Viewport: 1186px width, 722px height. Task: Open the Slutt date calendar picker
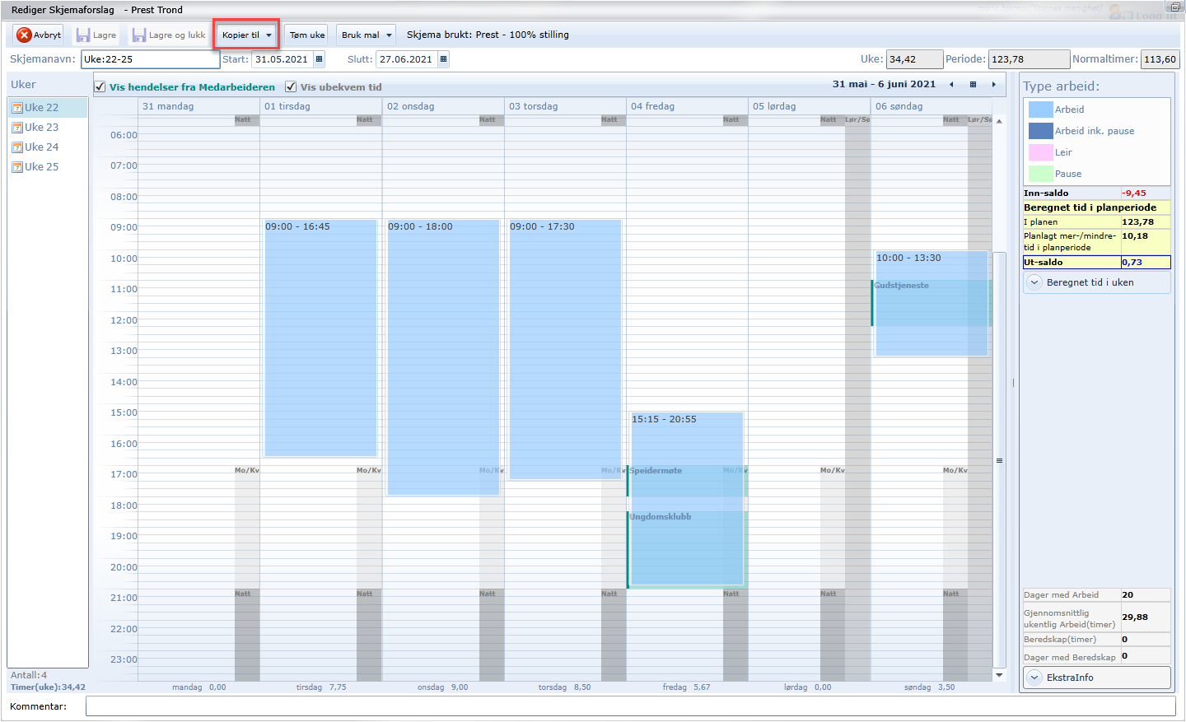444,59
